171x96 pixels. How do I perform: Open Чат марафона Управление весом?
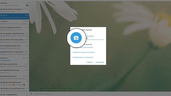[14, 35]
